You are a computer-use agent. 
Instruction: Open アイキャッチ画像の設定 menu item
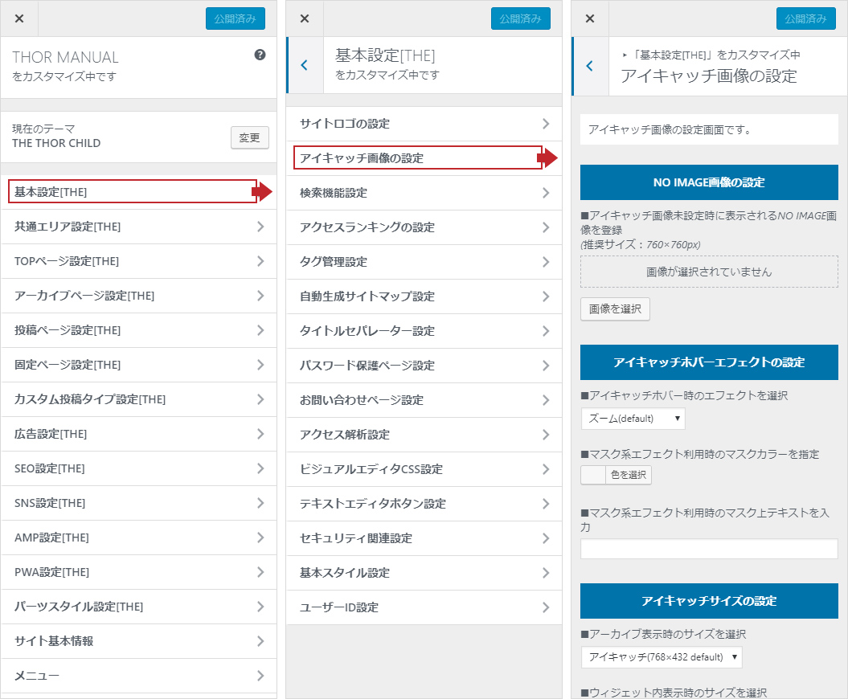tap(417, 158)
